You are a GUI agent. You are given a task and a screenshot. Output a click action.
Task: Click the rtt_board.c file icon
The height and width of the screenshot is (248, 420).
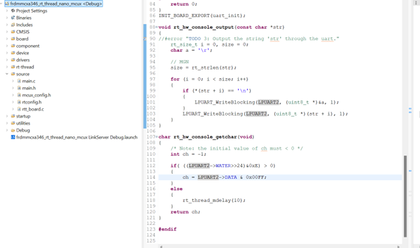pyautogui.click(x=19, y=109)
